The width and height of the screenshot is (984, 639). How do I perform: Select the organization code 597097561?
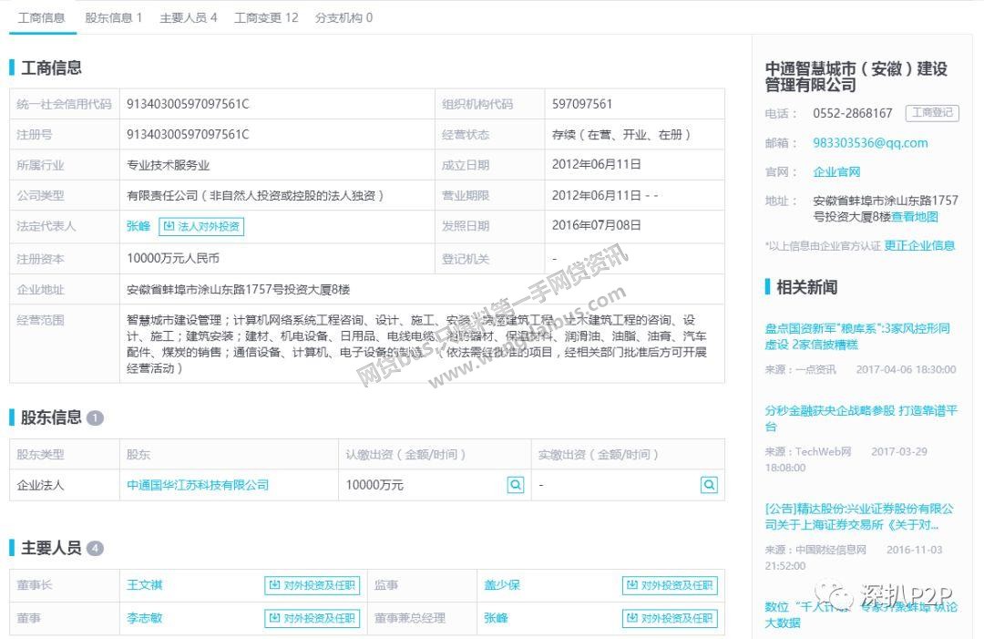coord(581,104)
